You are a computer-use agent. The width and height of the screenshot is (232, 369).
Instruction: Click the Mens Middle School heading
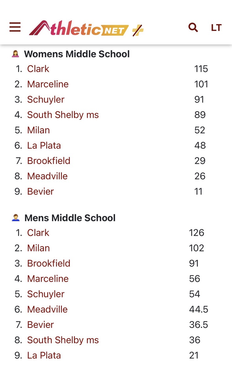click(70, 218)
